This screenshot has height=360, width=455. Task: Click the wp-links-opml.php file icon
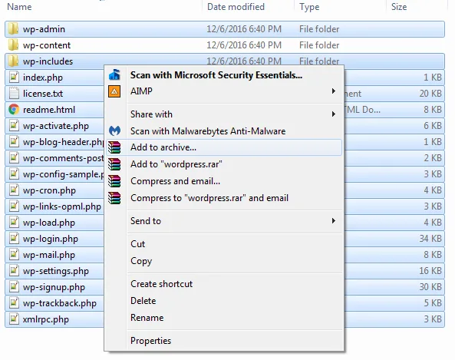click(14, 206)
